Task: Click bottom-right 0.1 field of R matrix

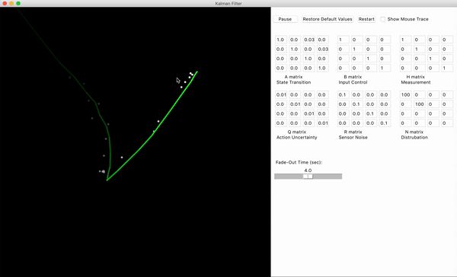Action: coord(385,123)
